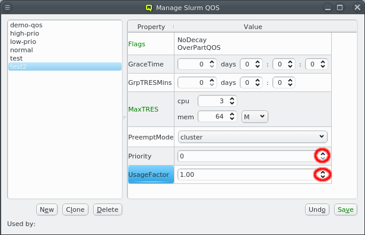Click the UsageFactor spinner arrows
The height and width of the screenshot is (235, 365).
tap(323, 174)
